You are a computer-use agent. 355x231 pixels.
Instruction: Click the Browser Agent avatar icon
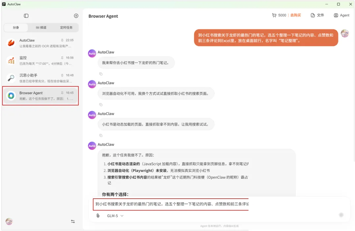coord(11,96)
